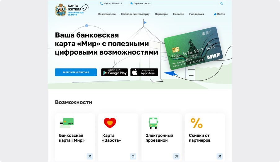Open the arrow on the Скидки от партнеров card
The height and width of the screenshot is (162, 280).
tap(220, 156)
